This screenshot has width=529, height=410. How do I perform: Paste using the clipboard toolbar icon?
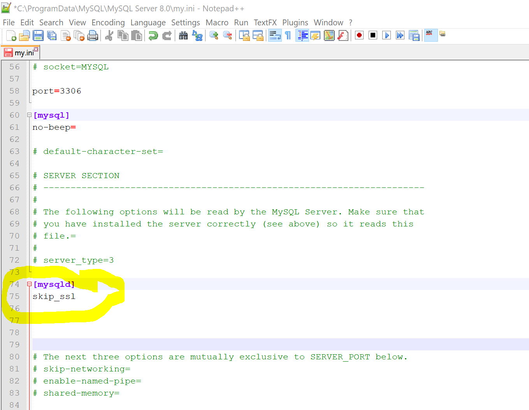pos(136,36)
